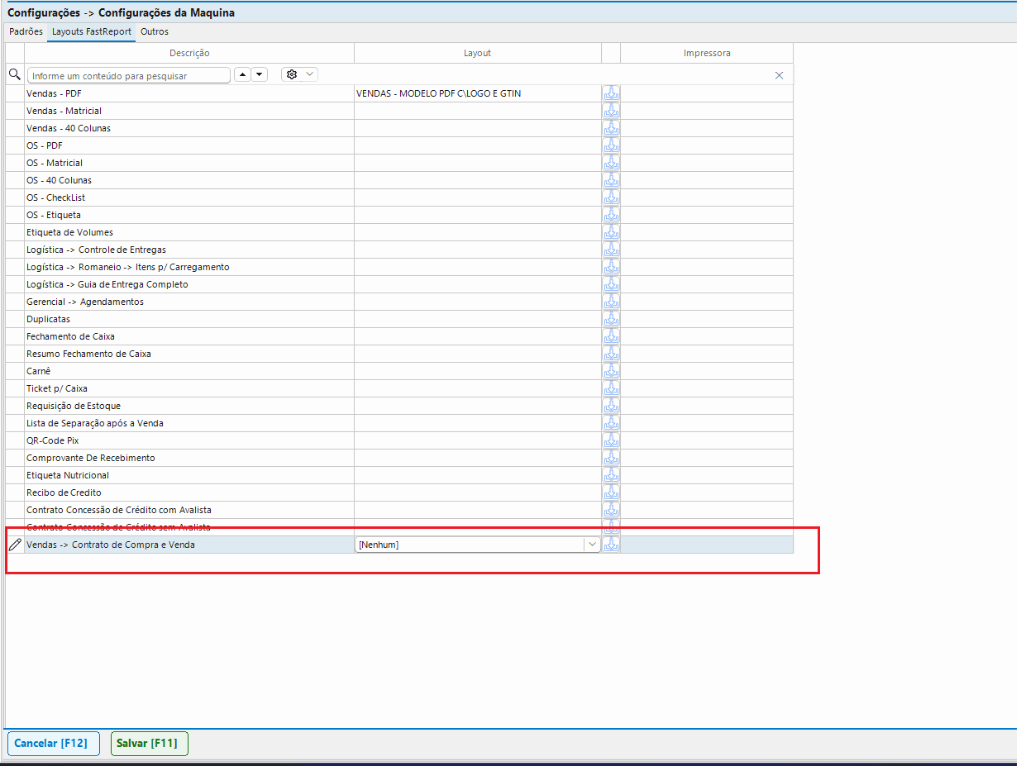Click the import layout icon for Vendas - Matricial
Viewport: 1021px width, 766px height.
pyautogui.click(x=611, y=111)
